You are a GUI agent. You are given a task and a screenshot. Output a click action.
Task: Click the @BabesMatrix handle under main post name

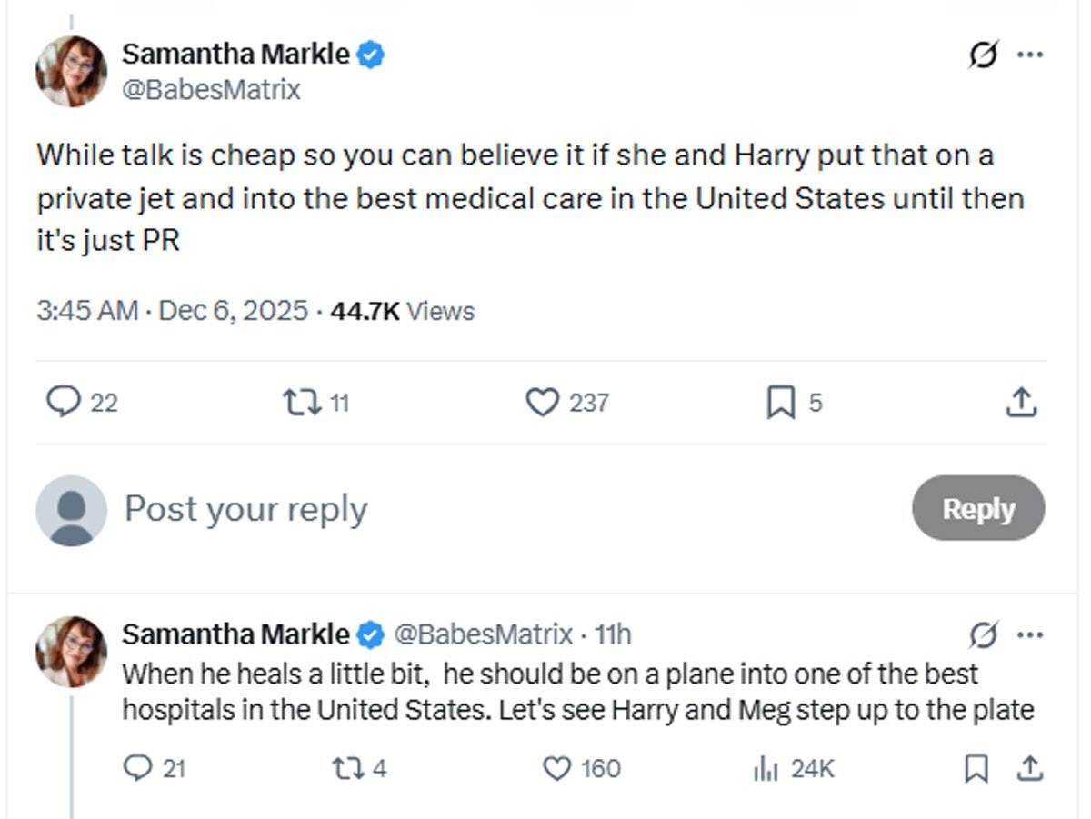click(x=211, y=90)
